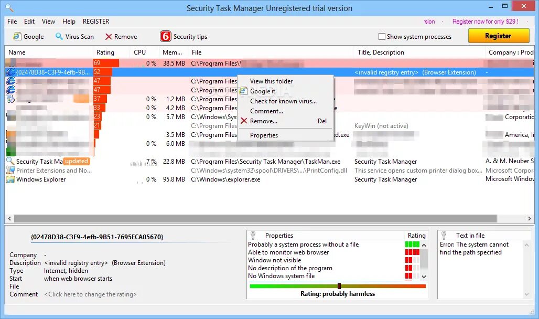This screenshot has height=319, width=539.
Task: Open the View menu
Action: pyautogui.click(x=48, y=22)
